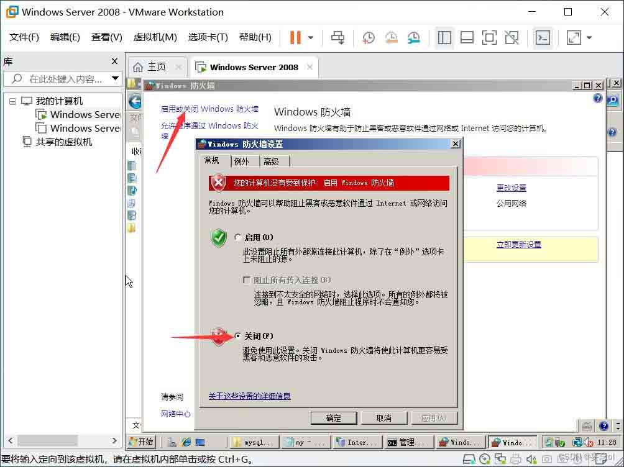Open the console view icon
This screenshot has width=624, height=467.
pos(543,38)
